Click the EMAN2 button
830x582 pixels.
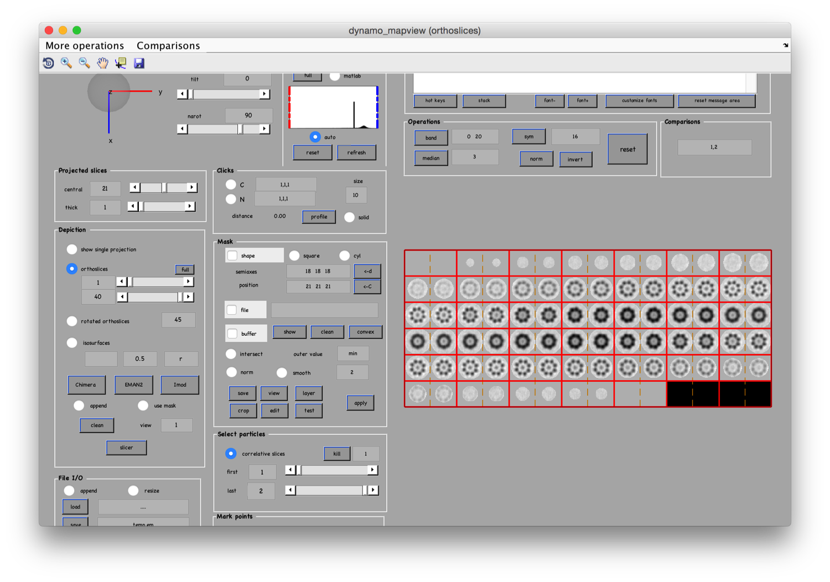pyautogui.click(x=134, y=385)
